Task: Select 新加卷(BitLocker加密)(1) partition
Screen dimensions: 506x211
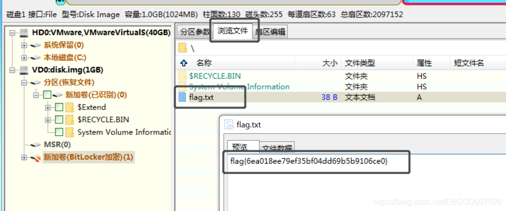Action: [x=88, y=157]
